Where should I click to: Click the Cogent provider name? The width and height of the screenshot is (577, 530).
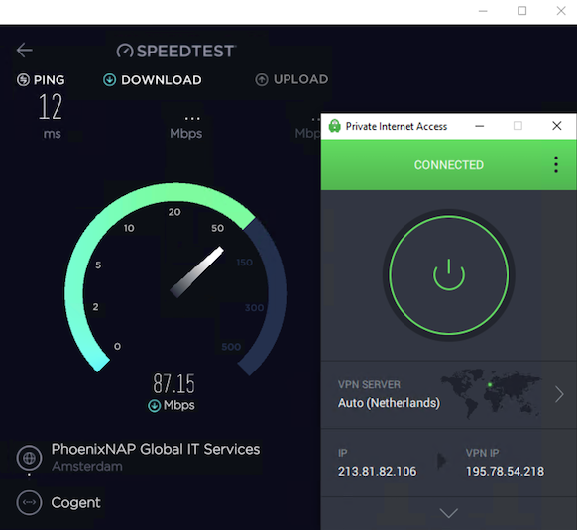point(75,503)
